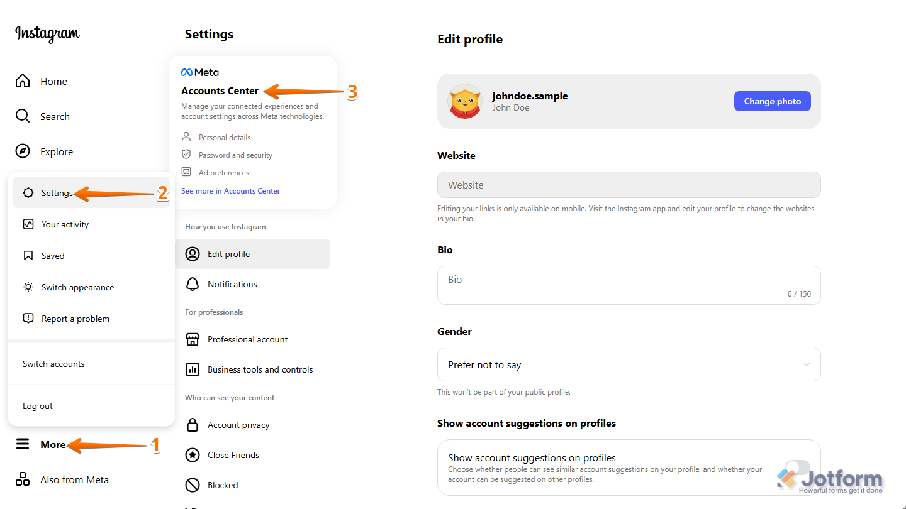906x509 pixels.
Task: Click Log out
Action: 37,405
